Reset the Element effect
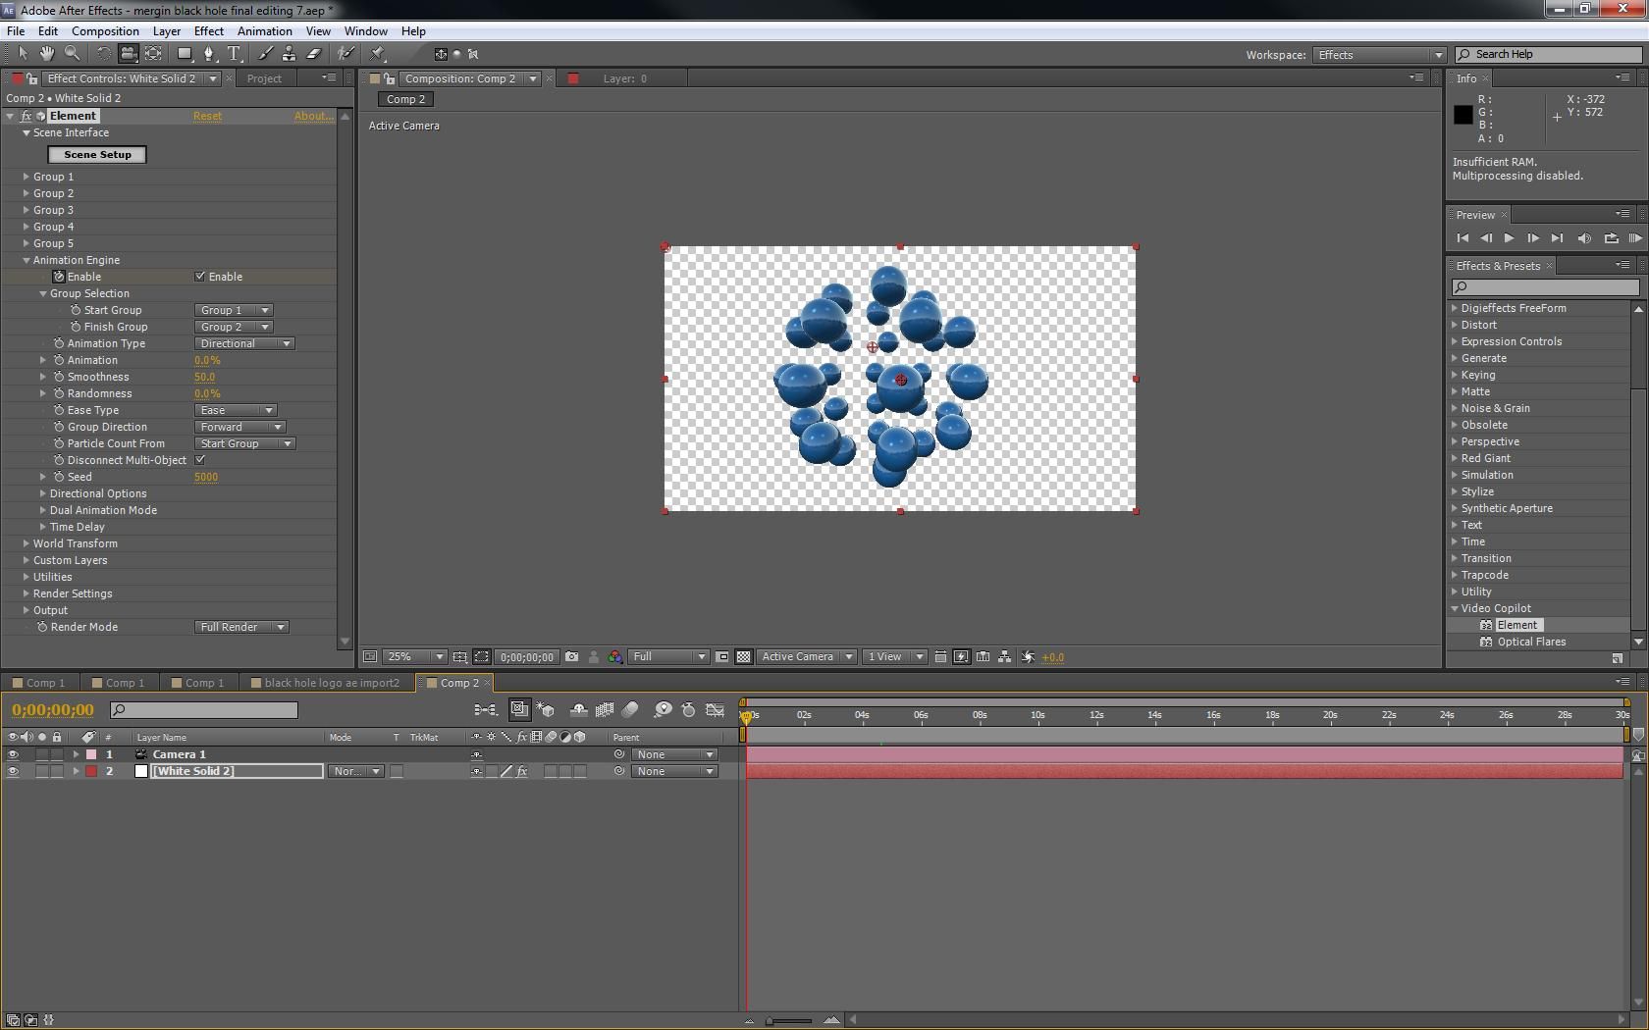 [207, 116]
